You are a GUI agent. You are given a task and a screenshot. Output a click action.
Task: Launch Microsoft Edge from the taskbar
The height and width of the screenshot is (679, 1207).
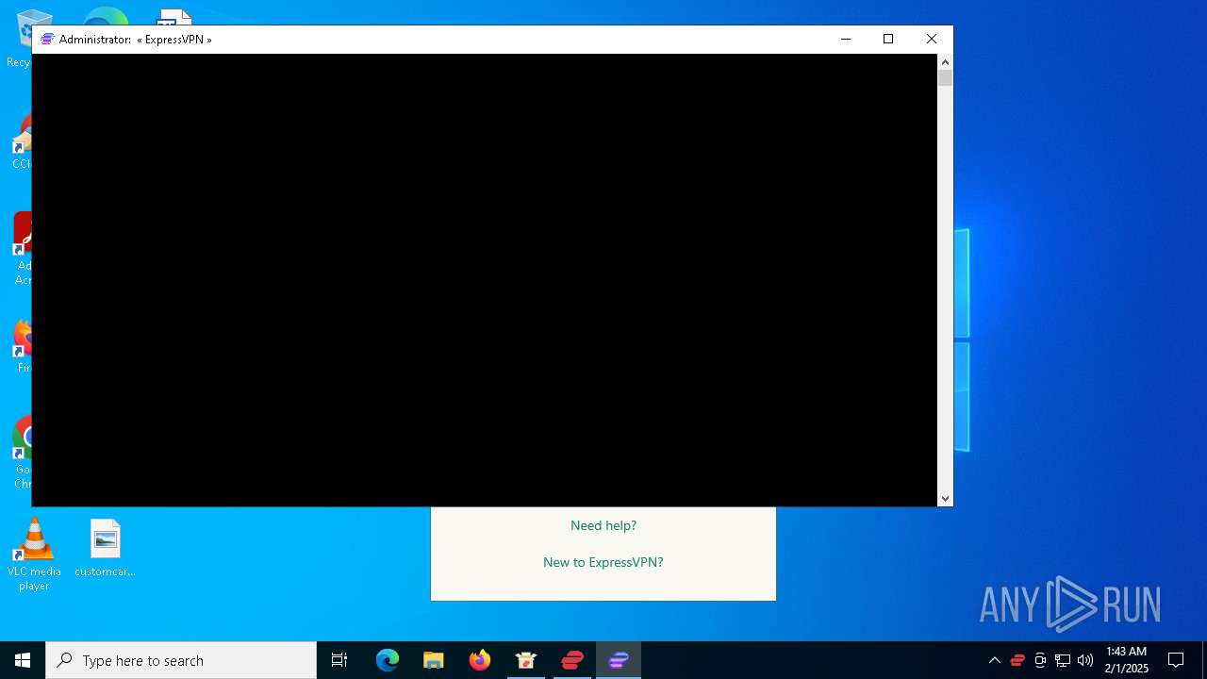tap(388, 660)
